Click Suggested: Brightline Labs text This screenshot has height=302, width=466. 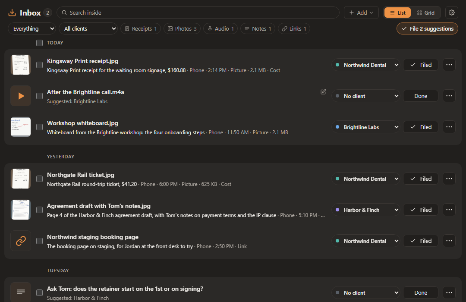pyautogui.click(x=77, y=101)
